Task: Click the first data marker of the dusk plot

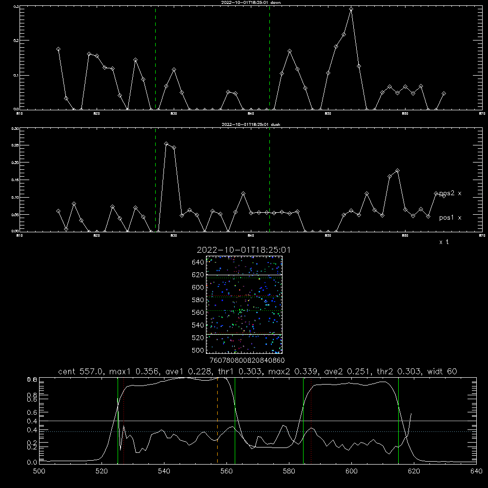Action: pos(58,211)
